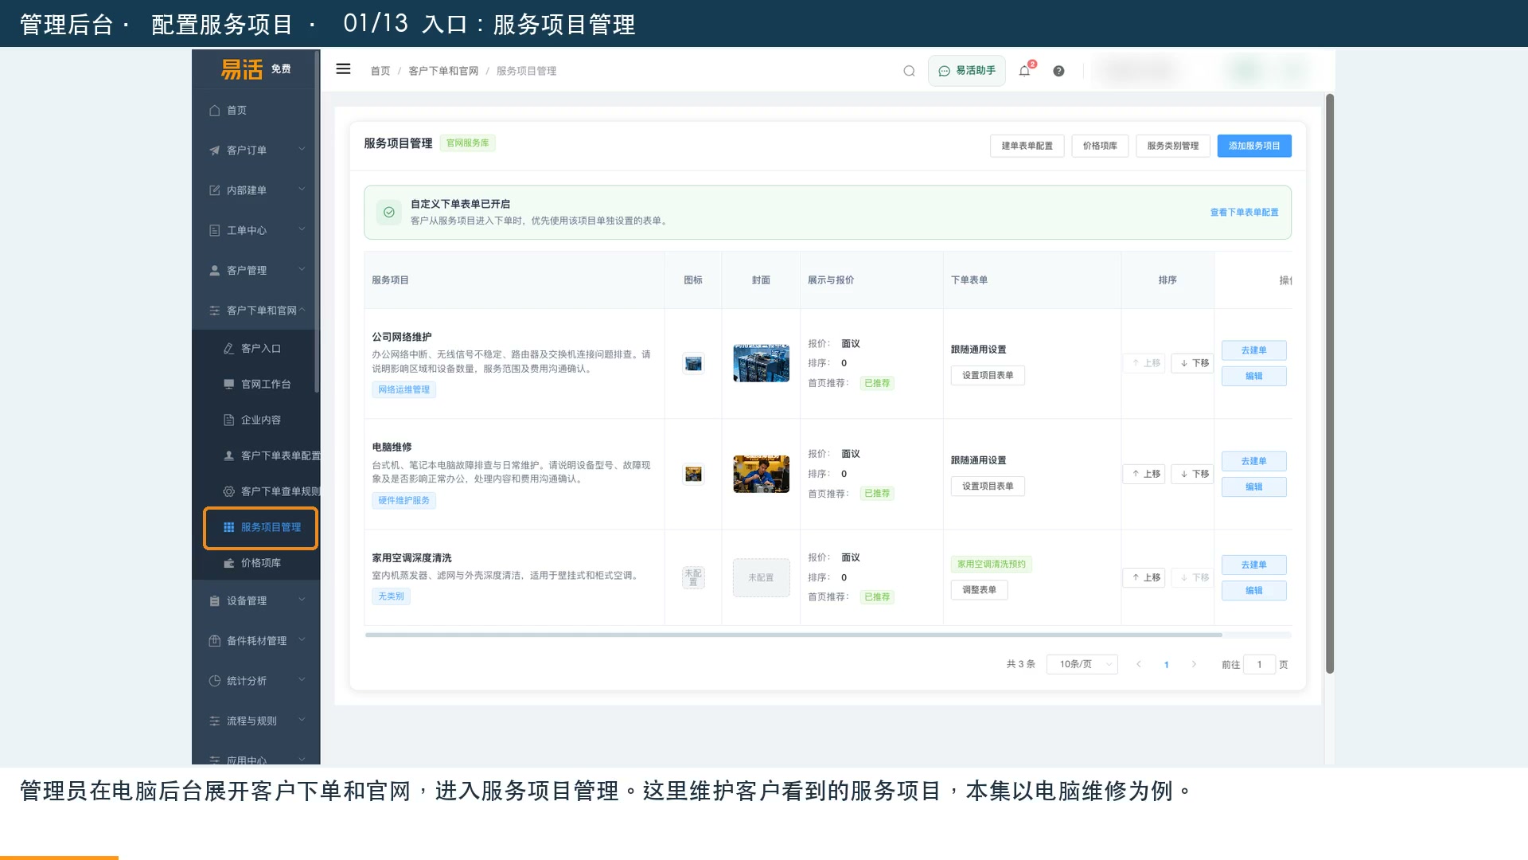Open the search magnifier icon

[x=909, y=71]
